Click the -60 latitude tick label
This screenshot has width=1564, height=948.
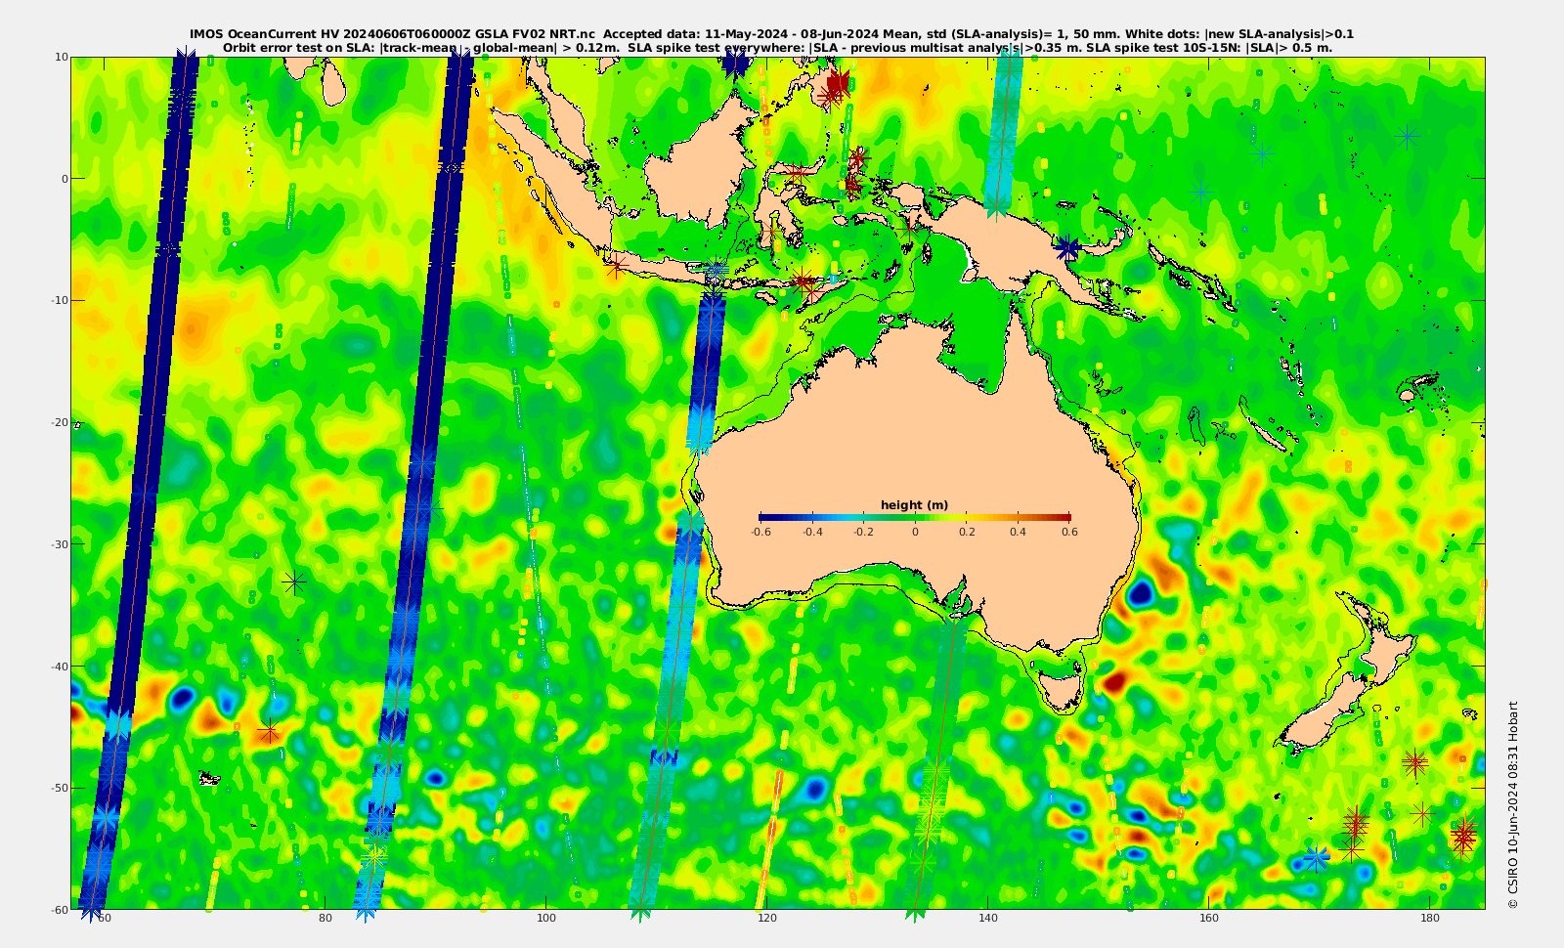(60, 909)
